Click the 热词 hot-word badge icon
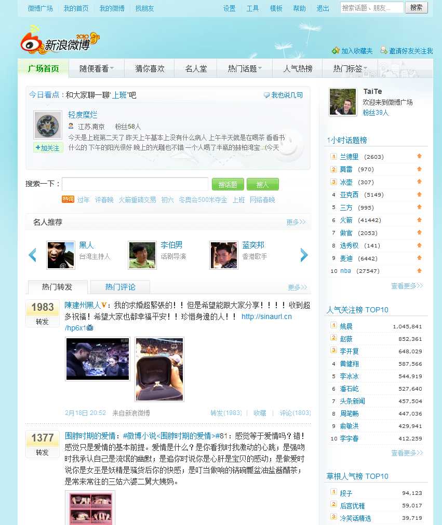This screenshot has height=525, width=442. (x=69, y=199)
